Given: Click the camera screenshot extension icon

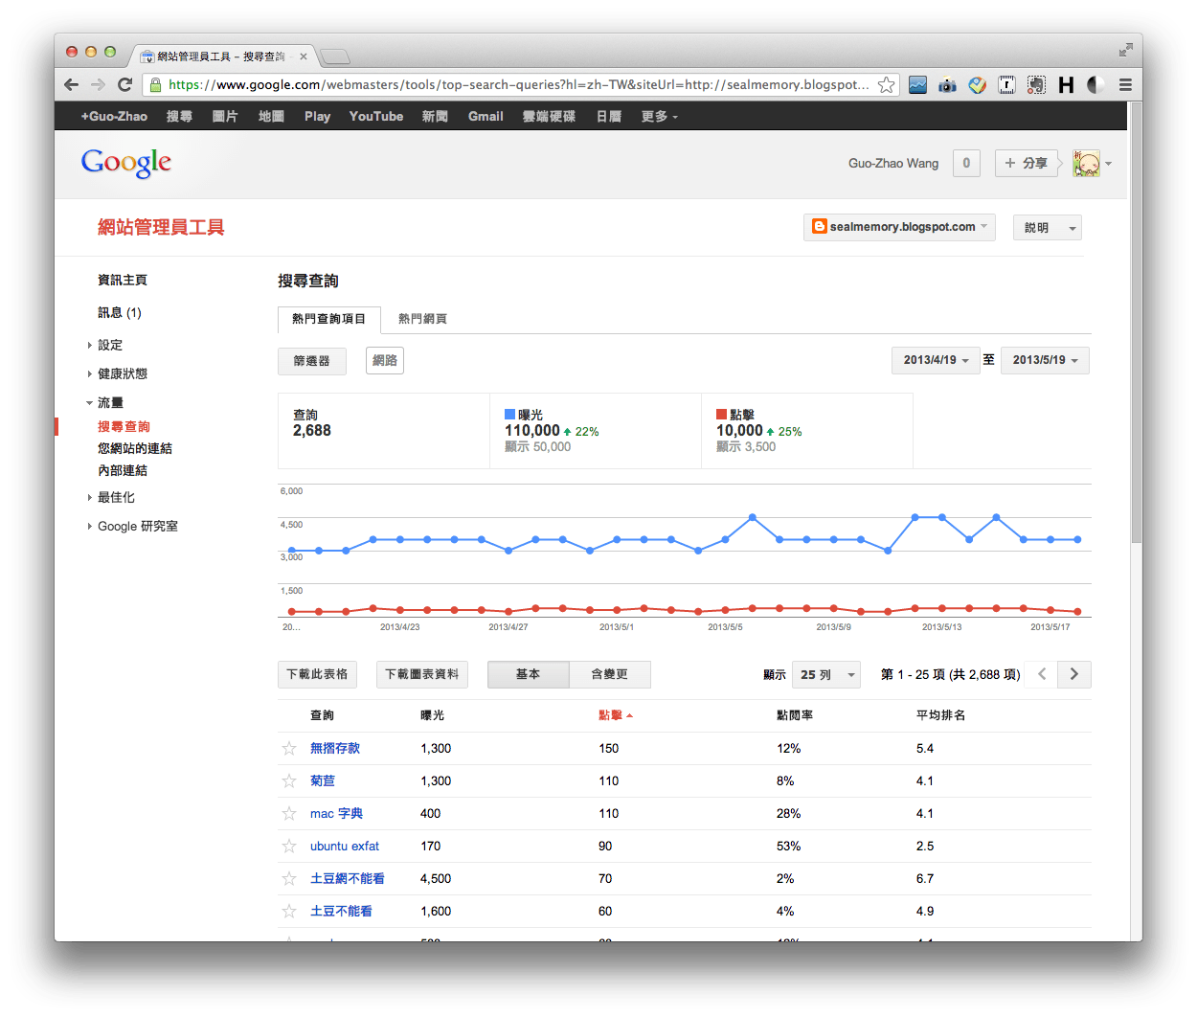Looking at the screenshot, I should [946, 84].
